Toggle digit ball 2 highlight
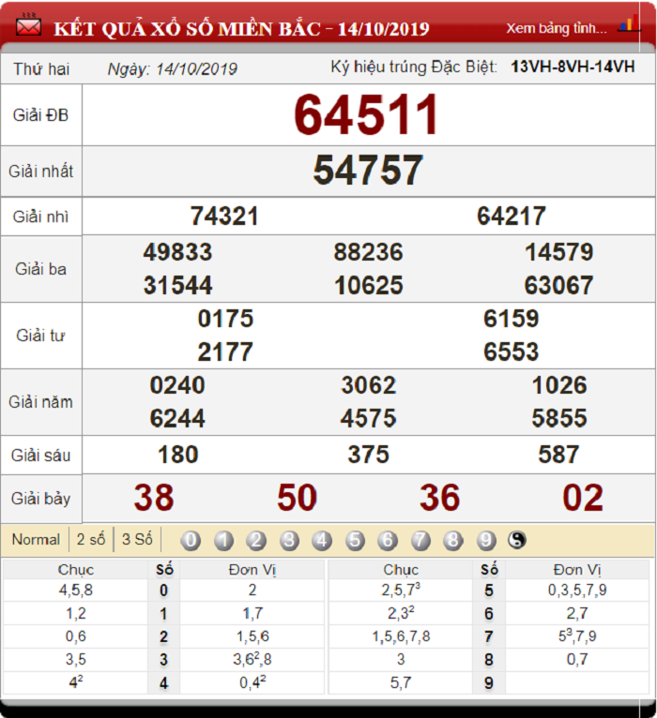Viewport: 657px width, 718px height. point(256,540)
